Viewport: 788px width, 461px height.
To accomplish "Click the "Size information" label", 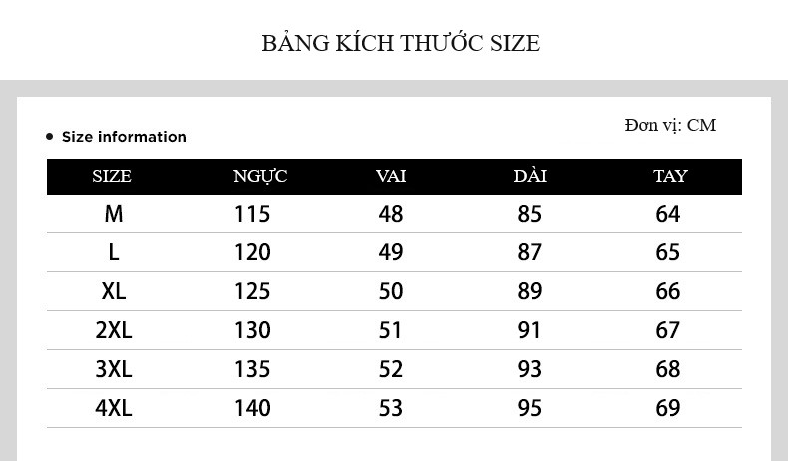I will tap(124, 137).
